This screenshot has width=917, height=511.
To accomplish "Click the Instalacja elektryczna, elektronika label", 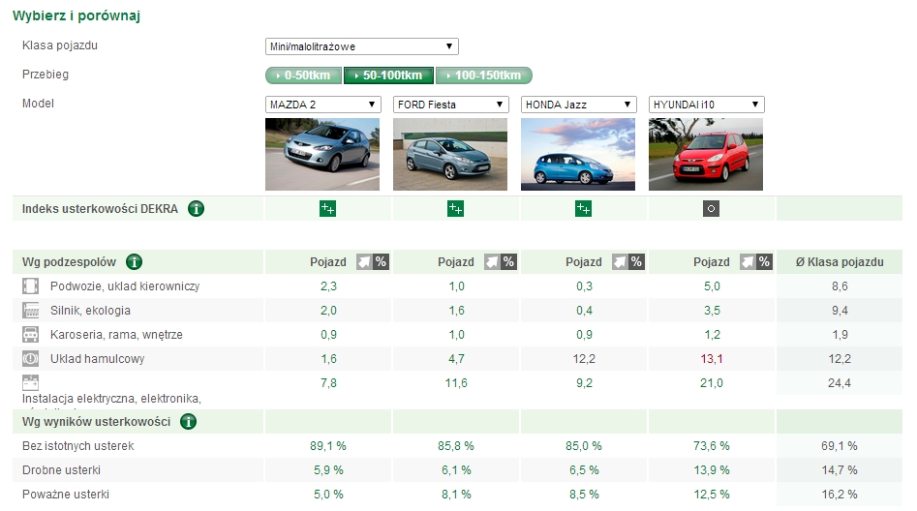I will tap(111, 398).
